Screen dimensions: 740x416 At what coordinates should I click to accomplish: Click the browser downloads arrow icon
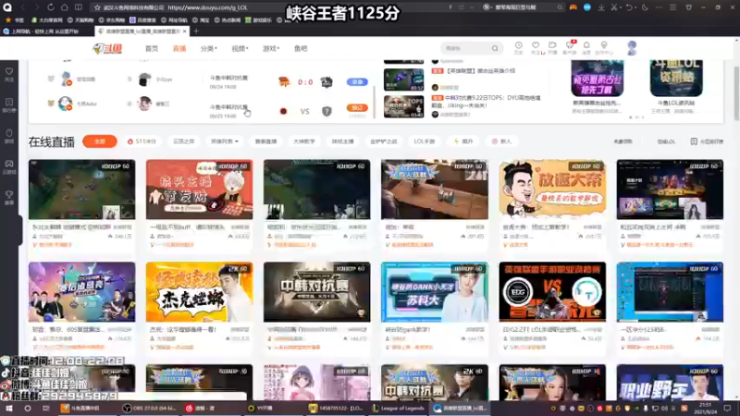[600, 7]
